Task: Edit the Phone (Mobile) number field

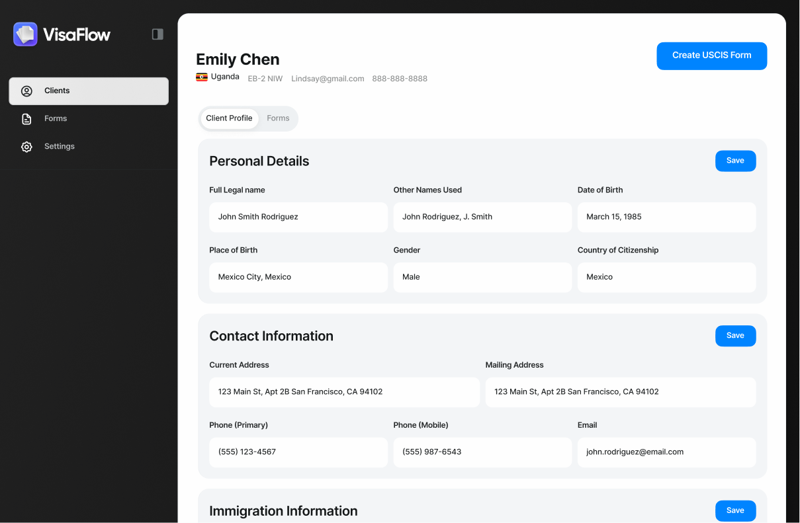Action: (x=482, y=452)
